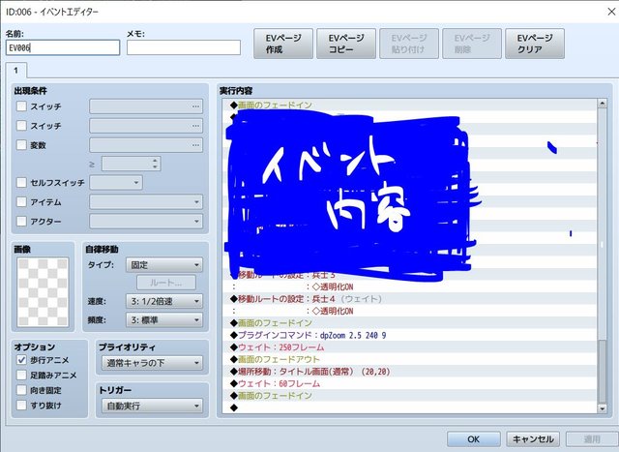Check the 向き固定 option
The width and height of the screenshot is (619, 452).
coord(21,390)
